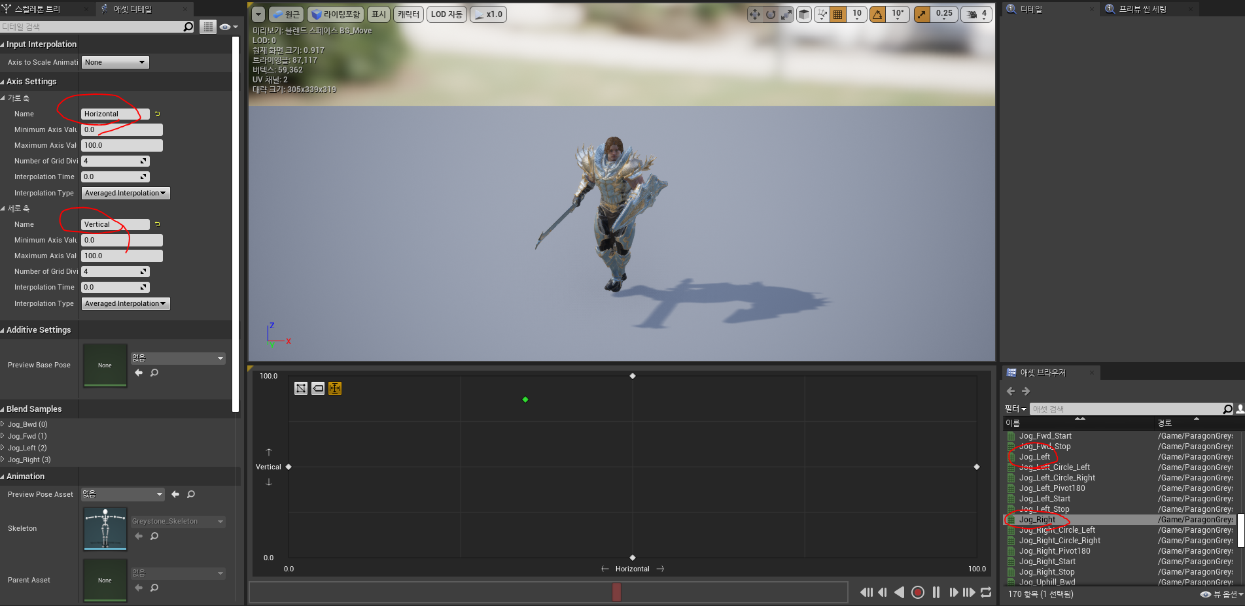Screen dimensions: 1245x606
Task: Open the 필터 filter dropdown
Action: (x=1015, y=409)
